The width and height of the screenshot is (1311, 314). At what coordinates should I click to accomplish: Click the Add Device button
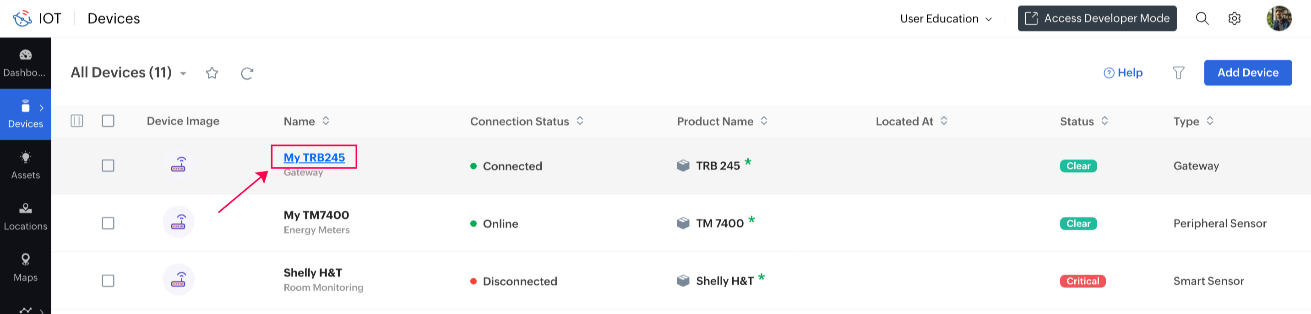[x=1247, y=73]
